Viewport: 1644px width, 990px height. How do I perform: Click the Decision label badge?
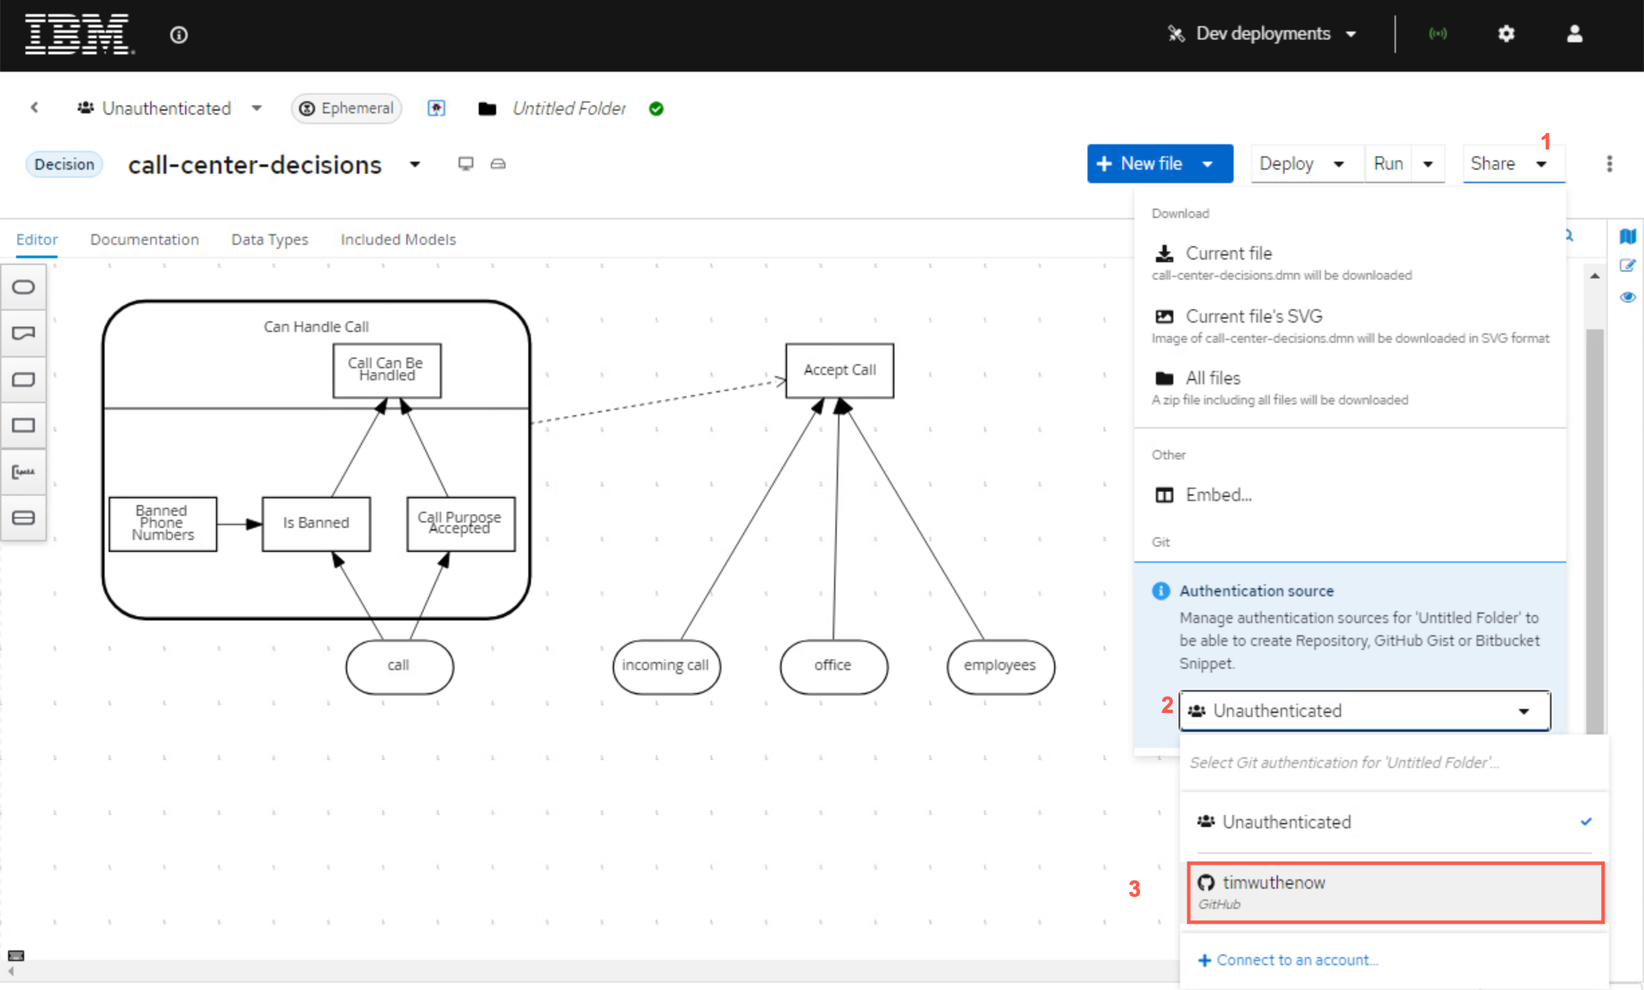pos(64,164)
